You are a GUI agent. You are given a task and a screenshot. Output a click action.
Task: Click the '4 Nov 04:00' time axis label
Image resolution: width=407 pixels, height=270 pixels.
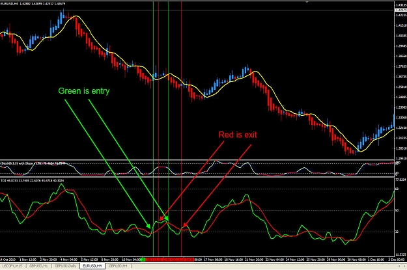tap(69, 260)
